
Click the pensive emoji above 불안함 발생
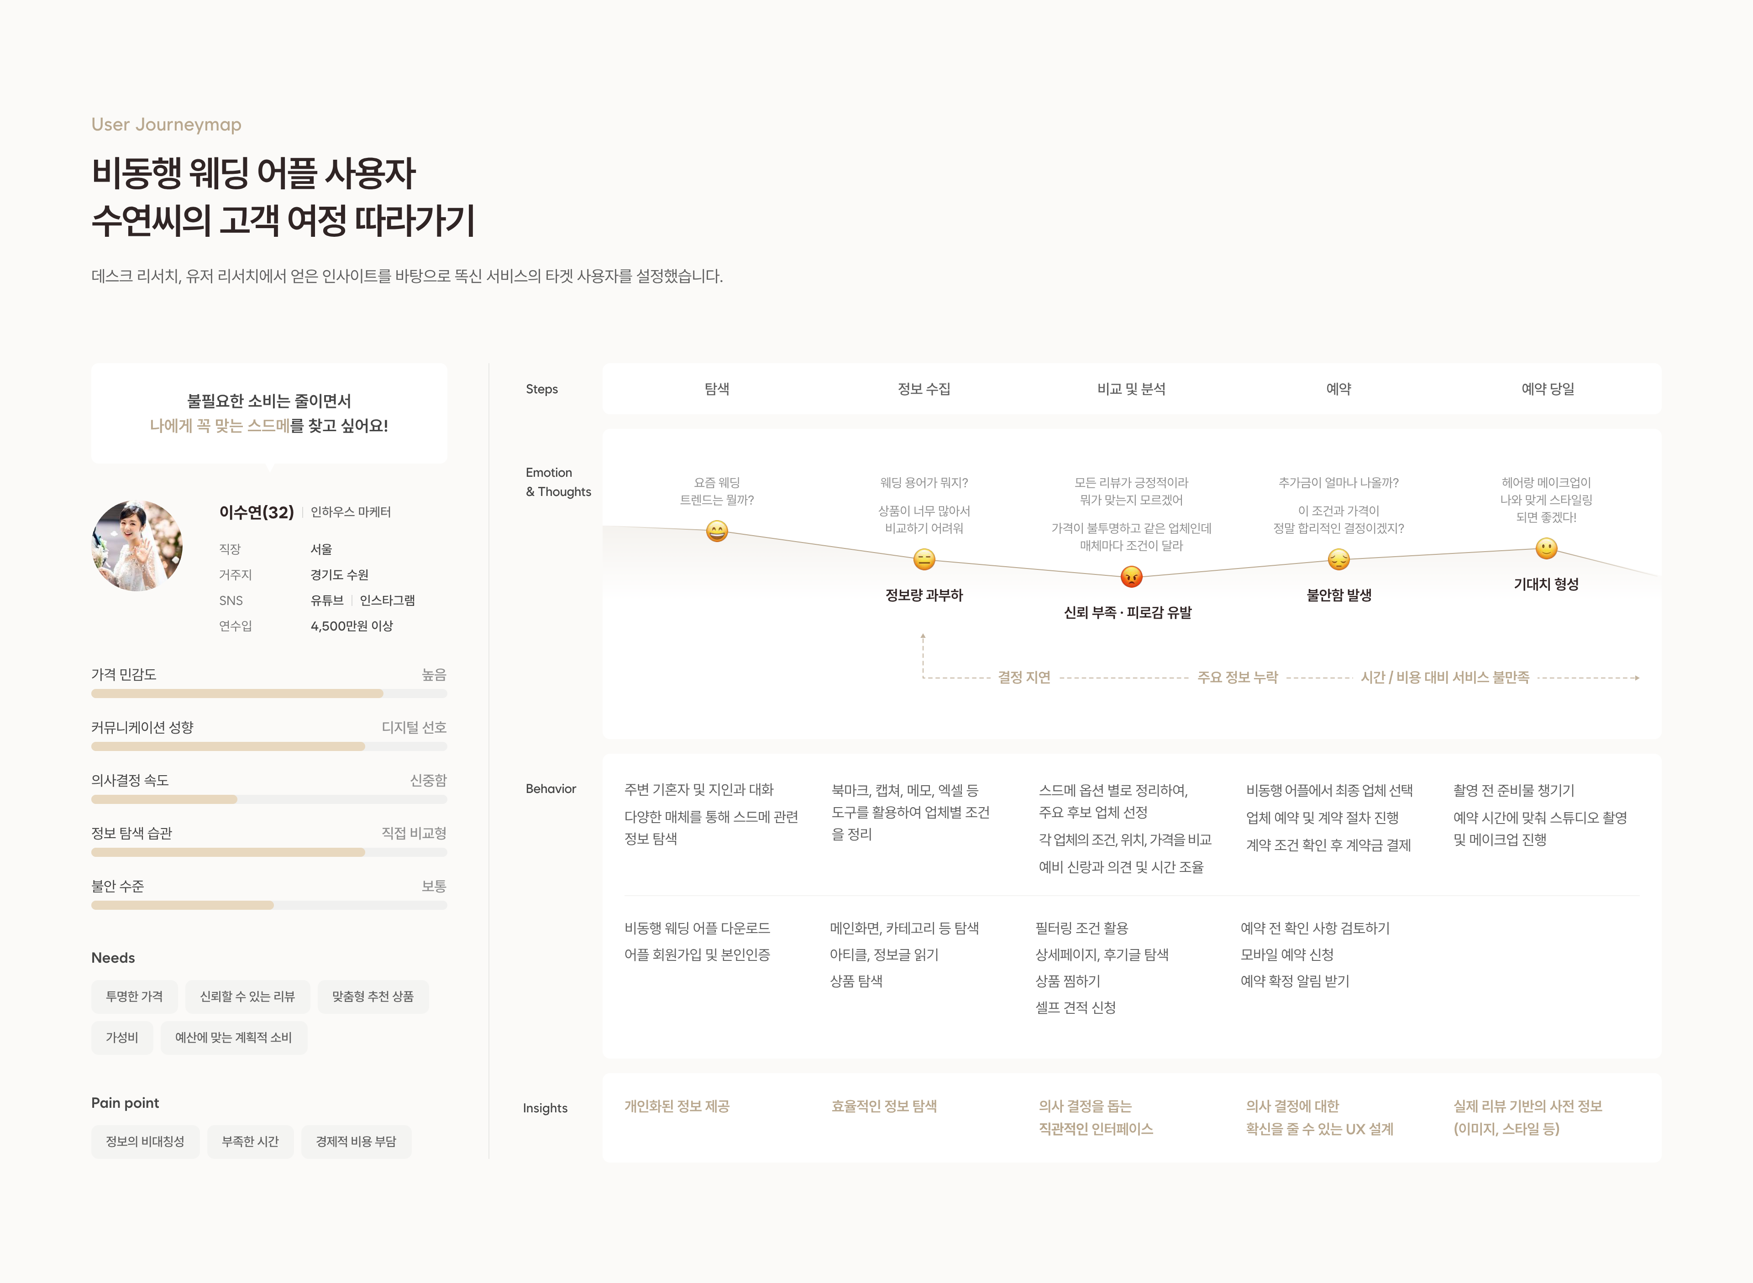1338,559
